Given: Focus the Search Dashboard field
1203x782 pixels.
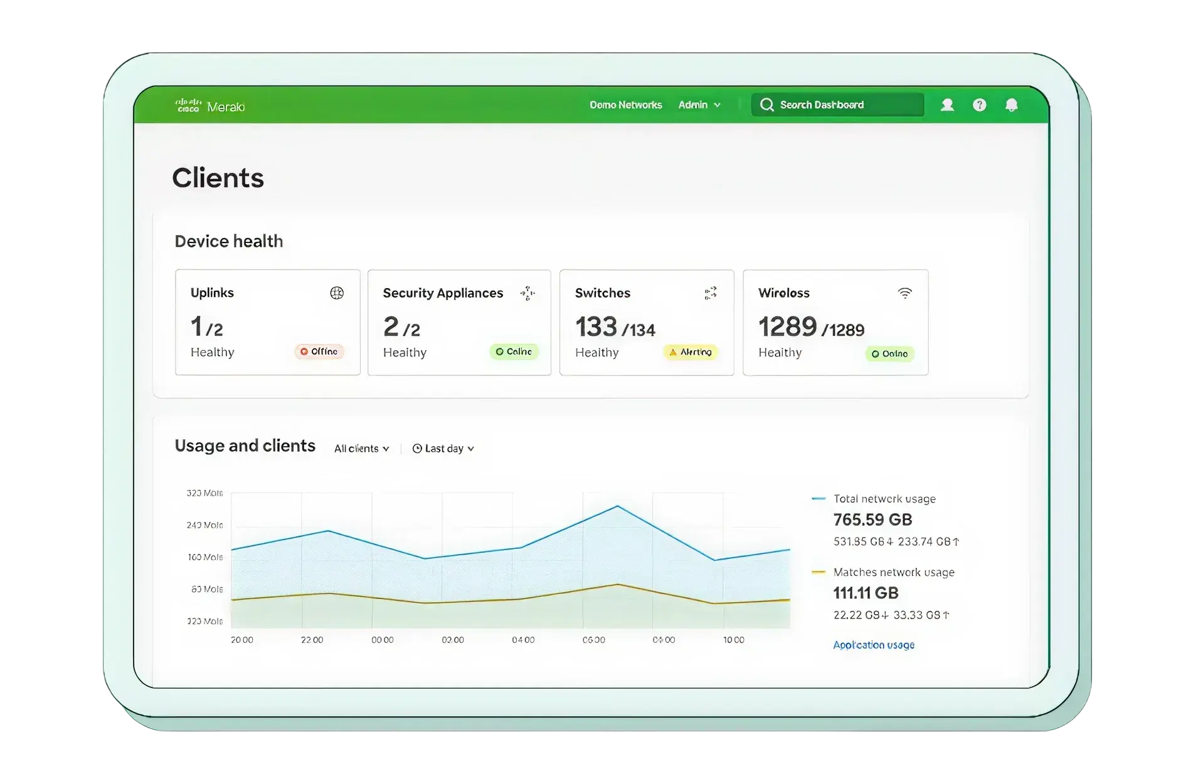Looking at the screenshot, I should 837,105.
